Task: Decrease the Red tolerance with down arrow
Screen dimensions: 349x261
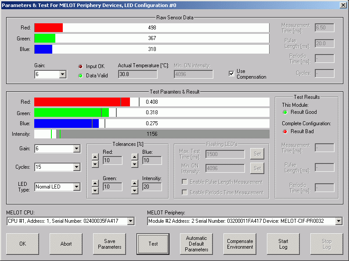Action: 95,164
